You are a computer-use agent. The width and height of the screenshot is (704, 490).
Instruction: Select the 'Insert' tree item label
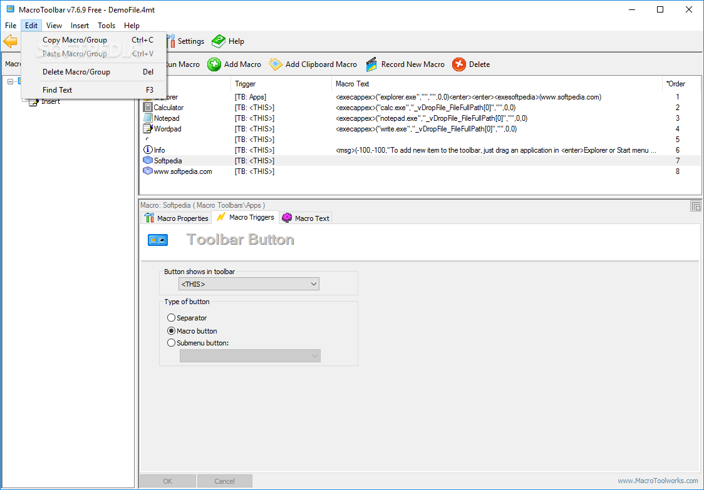[51, 102]
